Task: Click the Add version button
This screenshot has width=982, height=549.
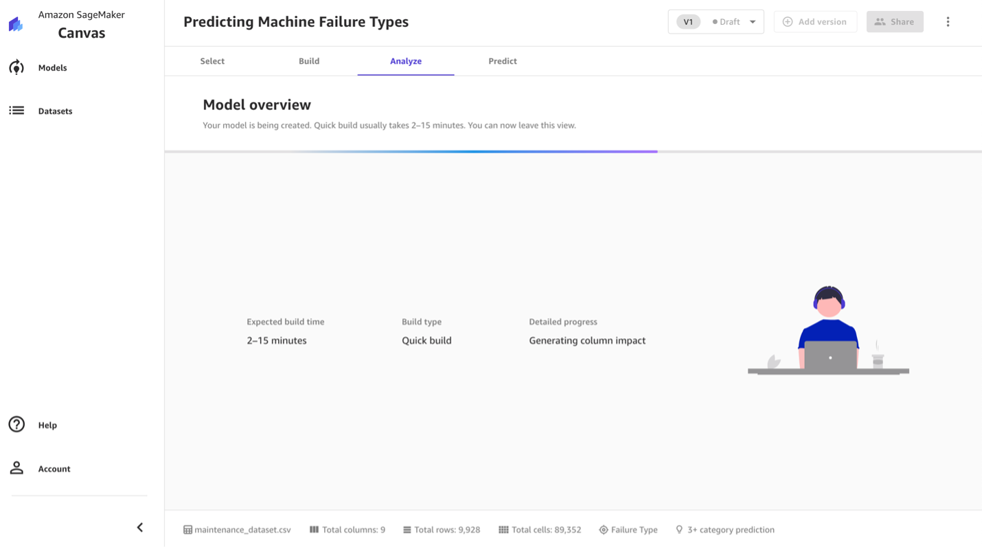Action: click(815, 22)
